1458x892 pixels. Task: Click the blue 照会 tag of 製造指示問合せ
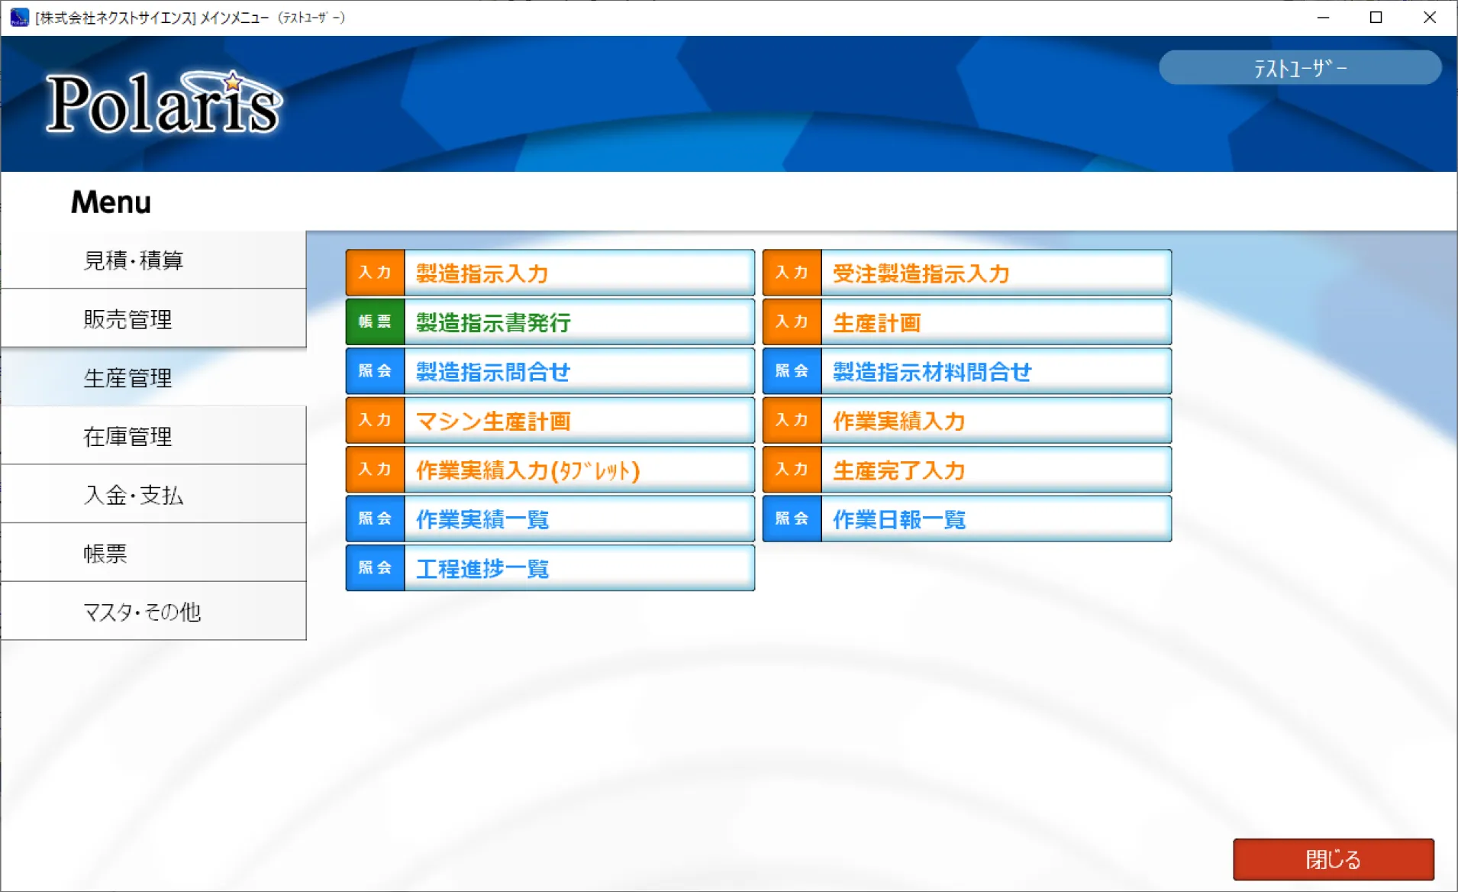tap(375, 371)
